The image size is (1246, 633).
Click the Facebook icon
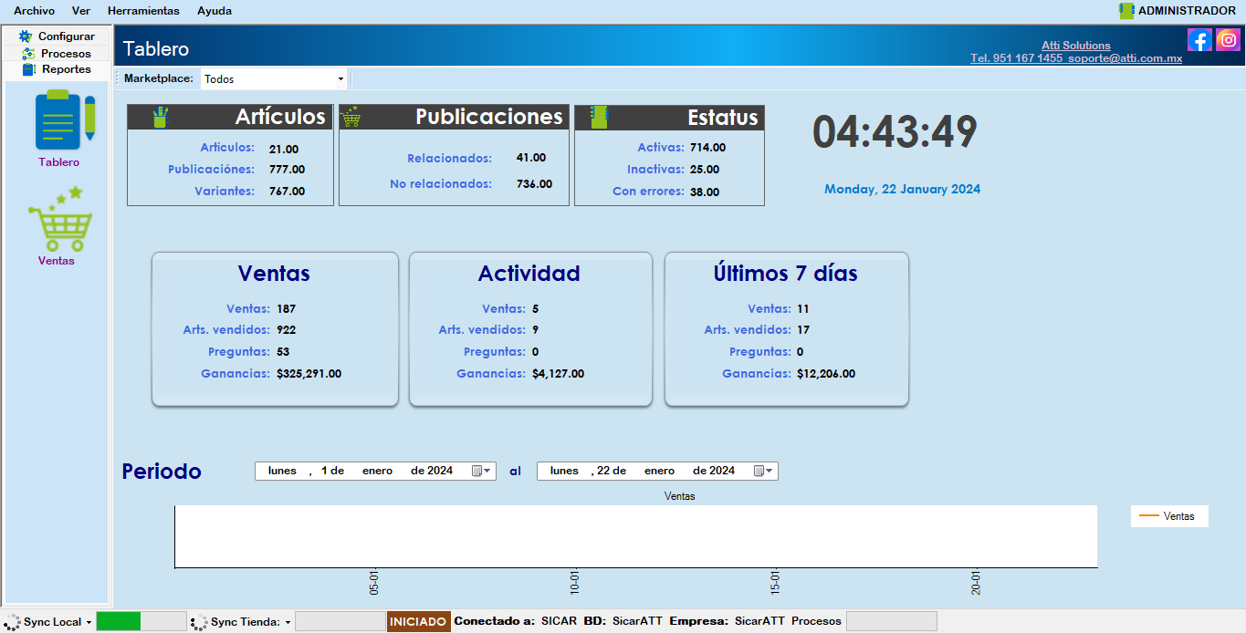click(1199, 40)
